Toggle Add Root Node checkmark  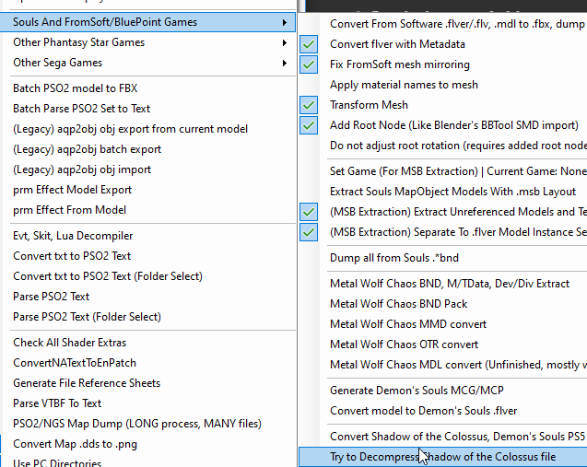453,125
